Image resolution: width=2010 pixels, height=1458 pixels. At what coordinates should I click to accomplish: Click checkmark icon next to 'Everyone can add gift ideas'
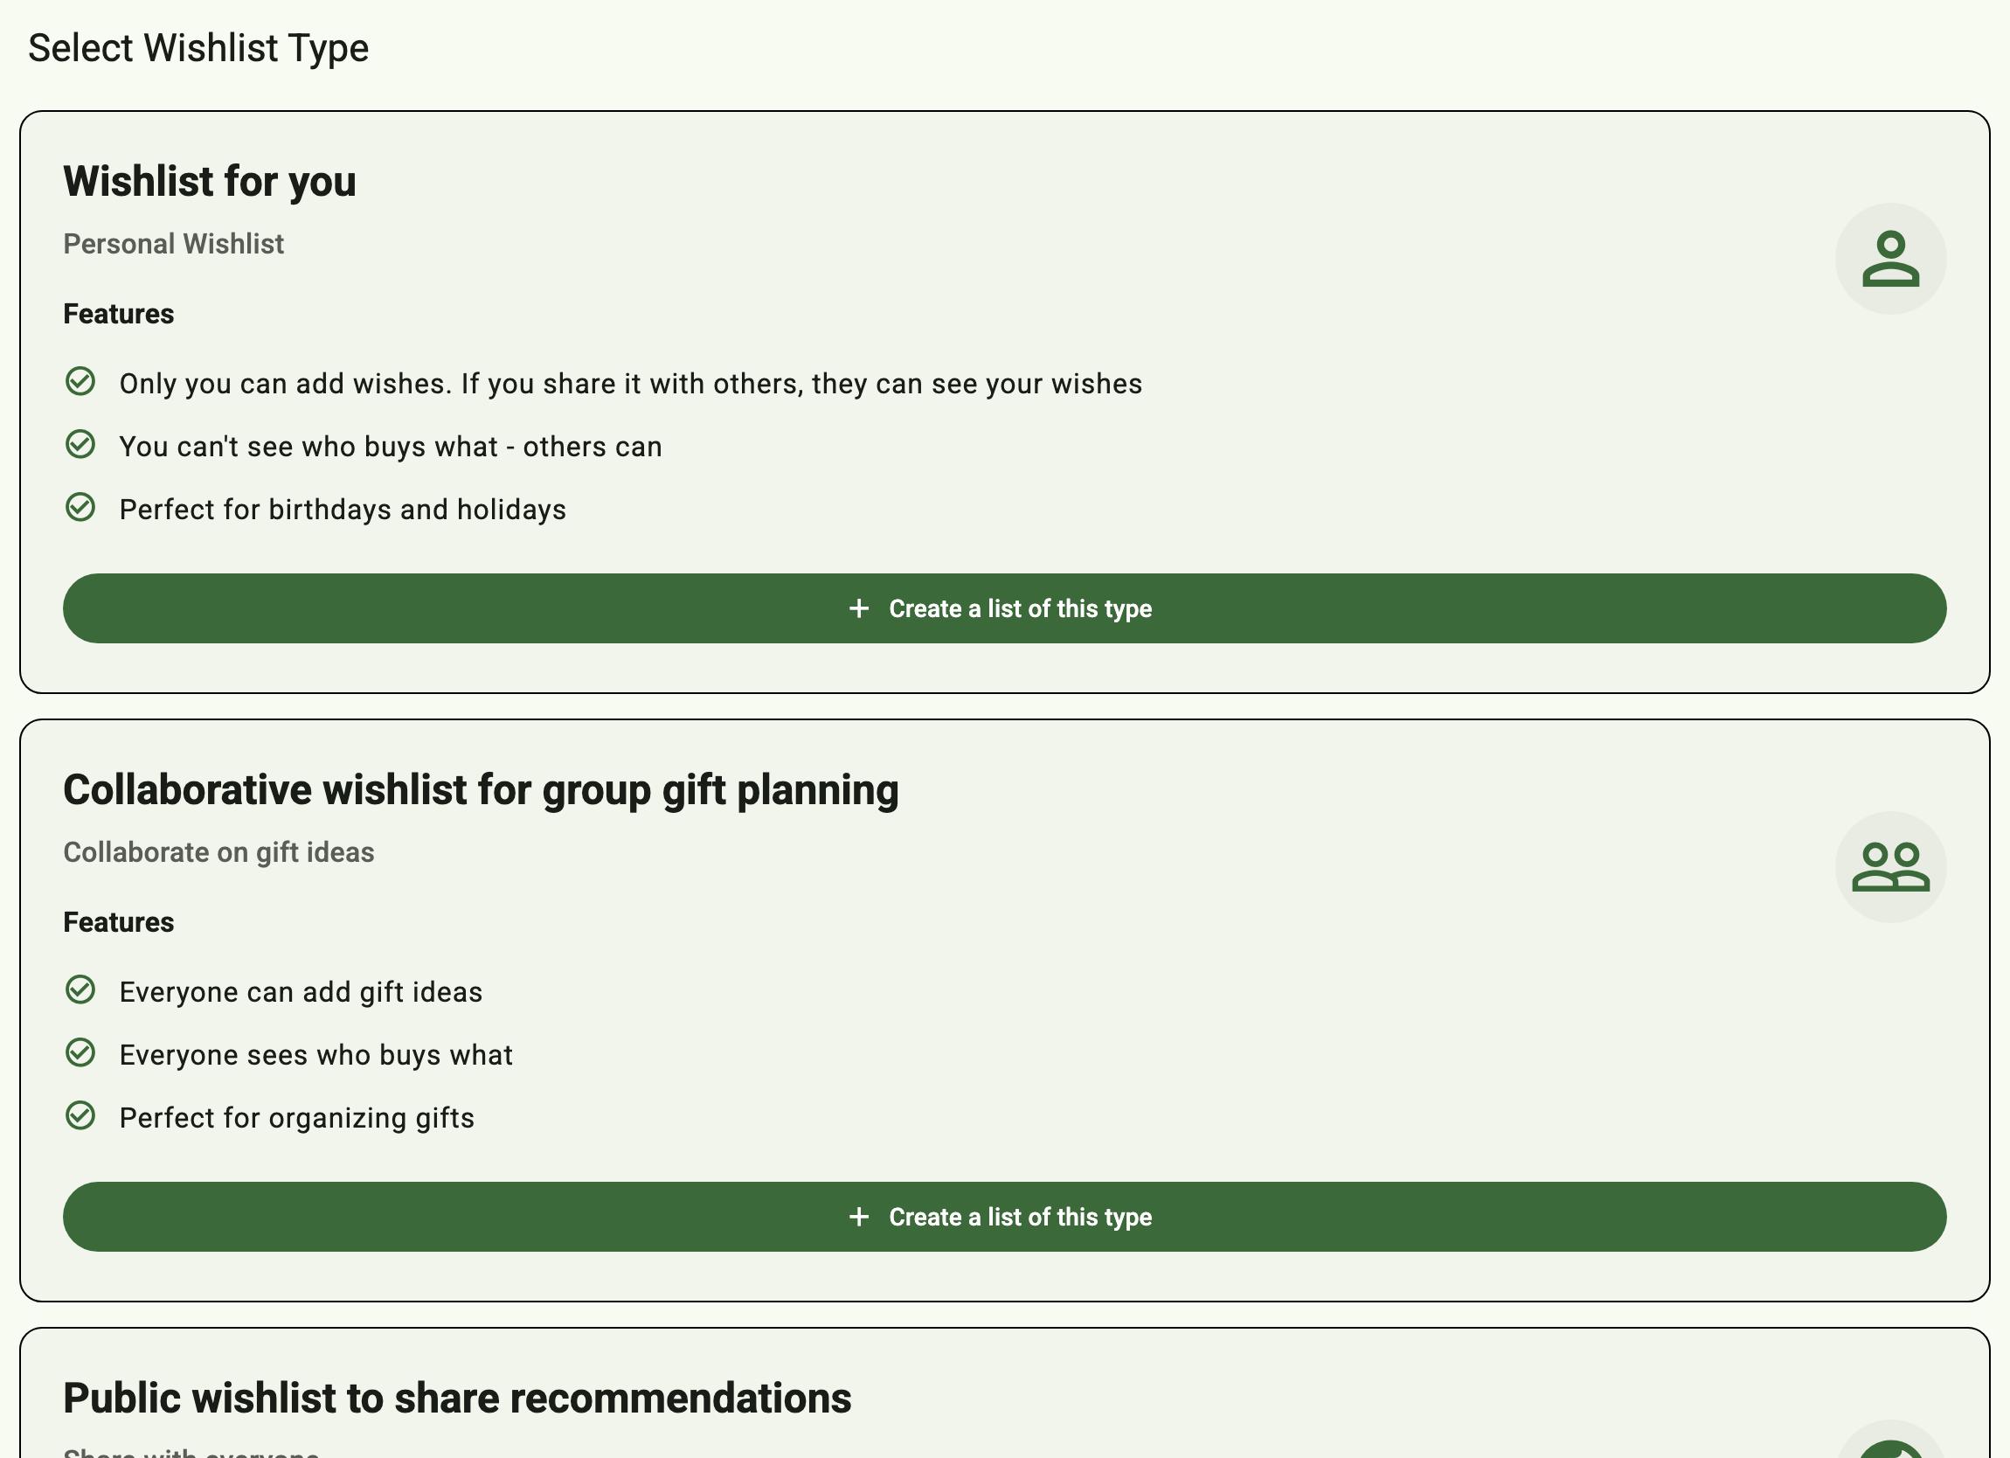point(80,990)
